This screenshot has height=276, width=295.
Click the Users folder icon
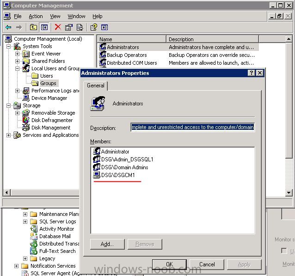coord(35,76)
